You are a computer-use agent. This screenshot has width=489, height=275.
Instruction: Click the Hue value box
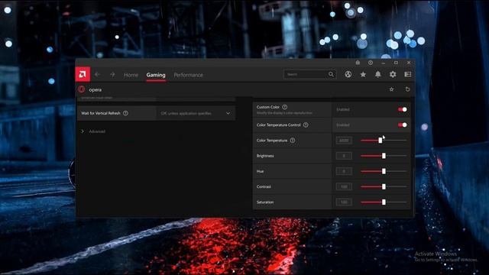pyautogui.click(x=344, y=171)
